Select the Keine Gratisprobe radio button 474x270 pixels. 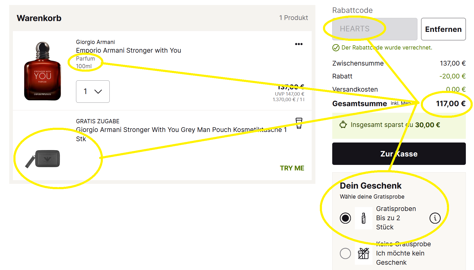coord(345,253)
